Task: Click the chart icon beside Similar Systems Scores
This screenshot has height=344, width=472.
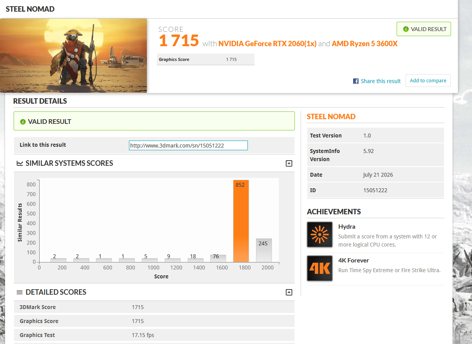Action: point(20,163)
